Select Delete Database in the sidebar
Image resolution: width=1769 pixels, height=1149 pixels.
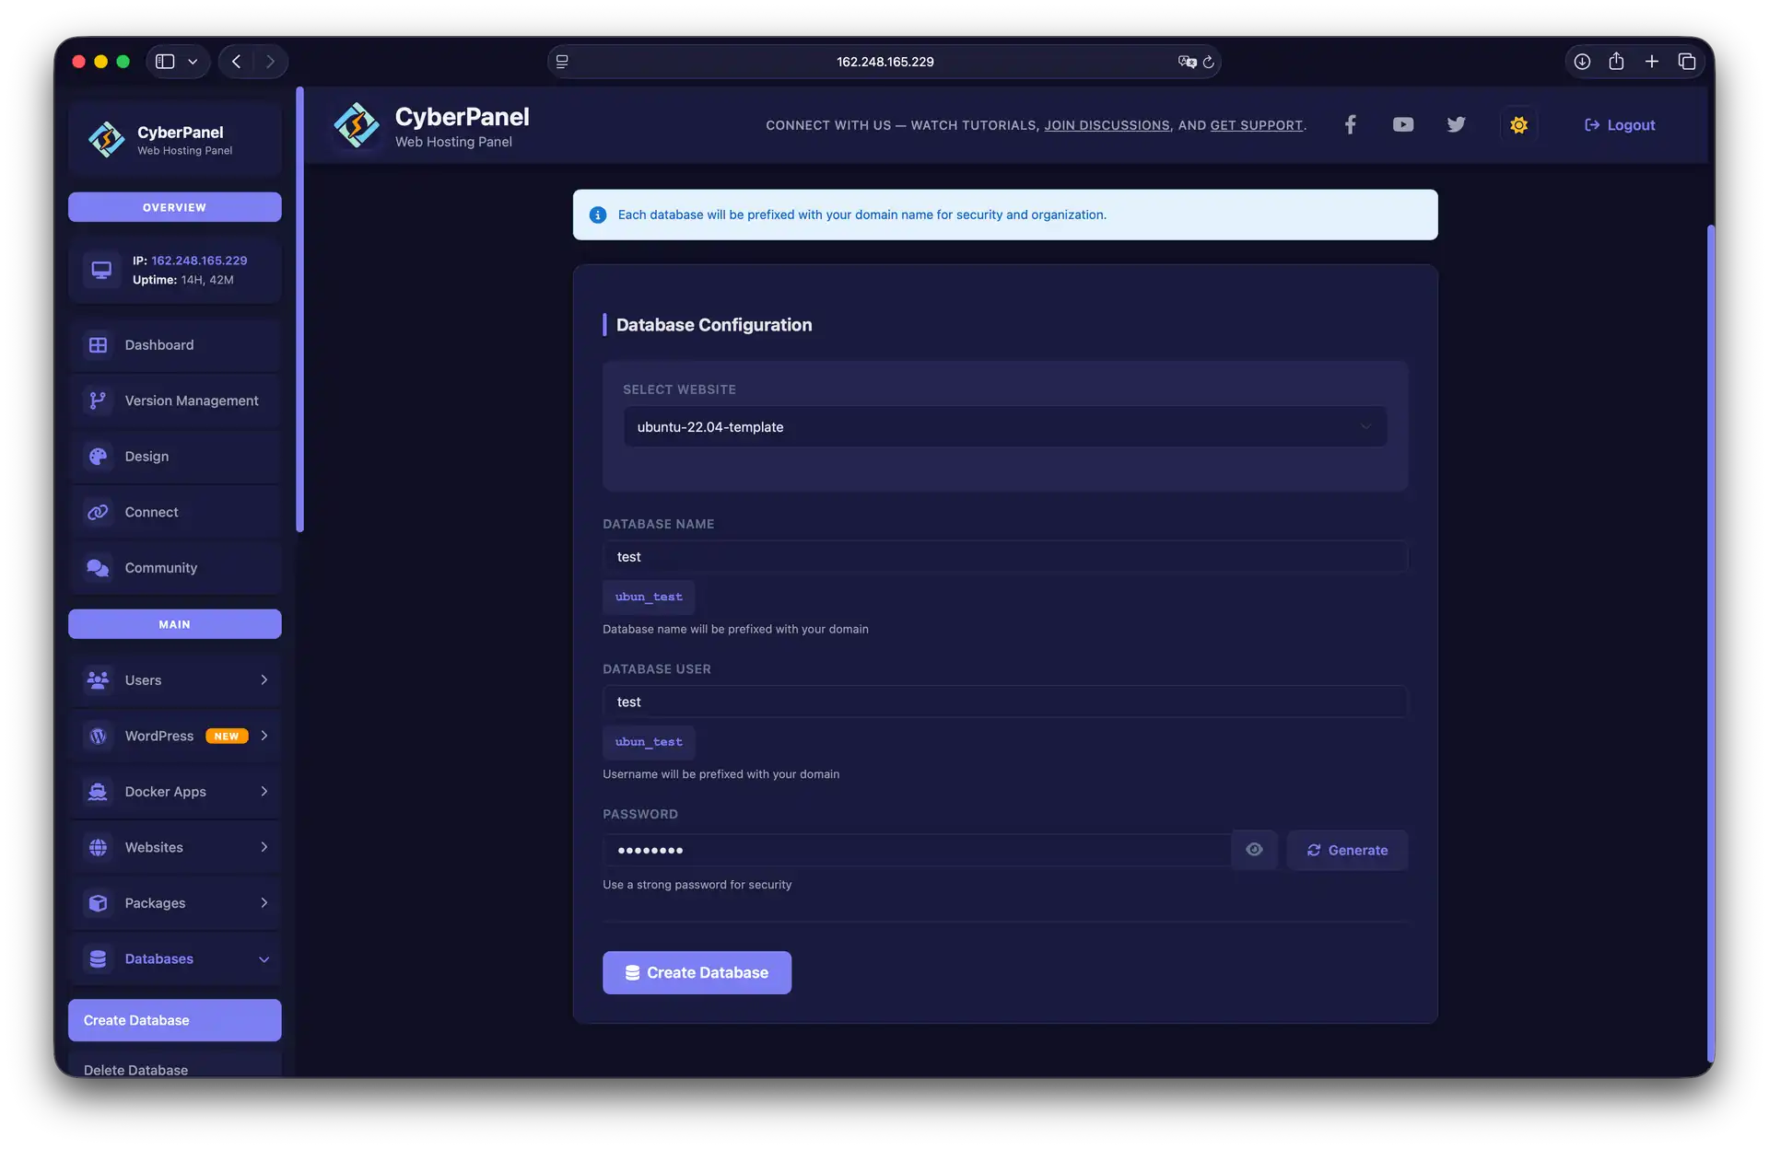(x=135, y=1070)
